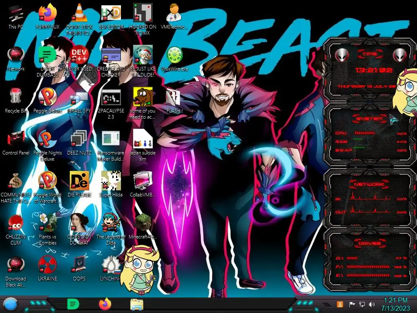Open the Ransomware Maker Build icon
The height and width of the screenshot is (313, 417).
(111, 146)
